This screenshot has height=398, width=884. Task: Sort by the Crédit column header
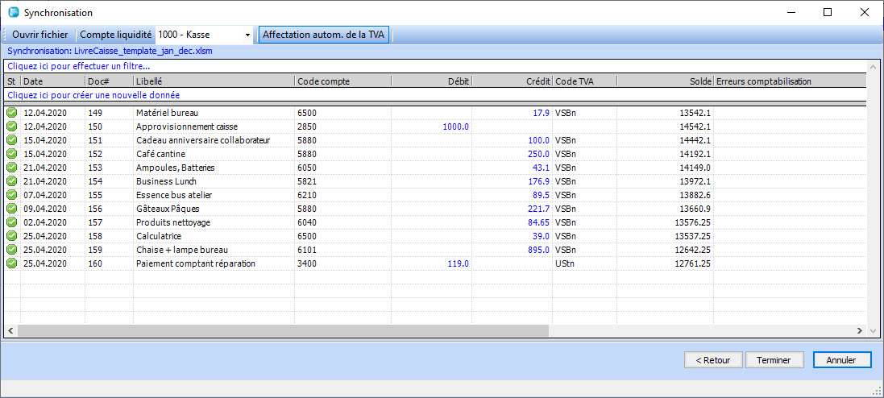point(512,81)
